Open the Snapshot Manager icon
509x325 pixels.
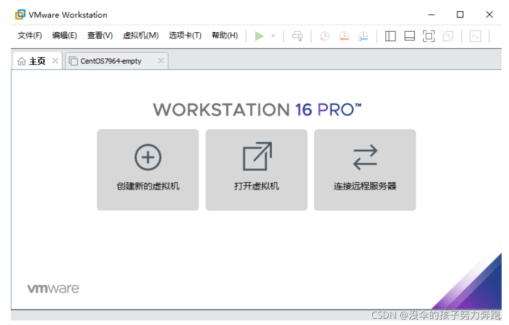[363, 36]
